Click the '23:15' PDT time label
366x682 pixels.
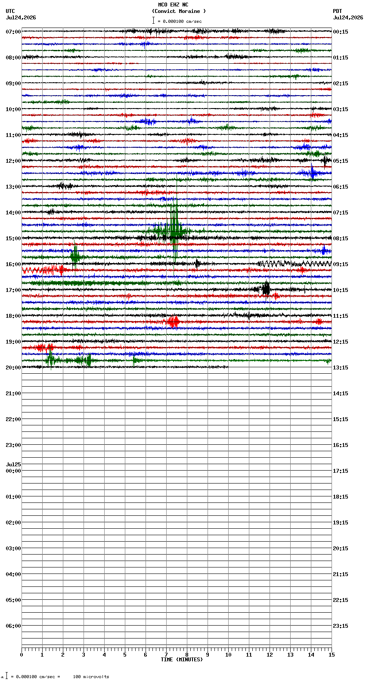click(341, 626)
